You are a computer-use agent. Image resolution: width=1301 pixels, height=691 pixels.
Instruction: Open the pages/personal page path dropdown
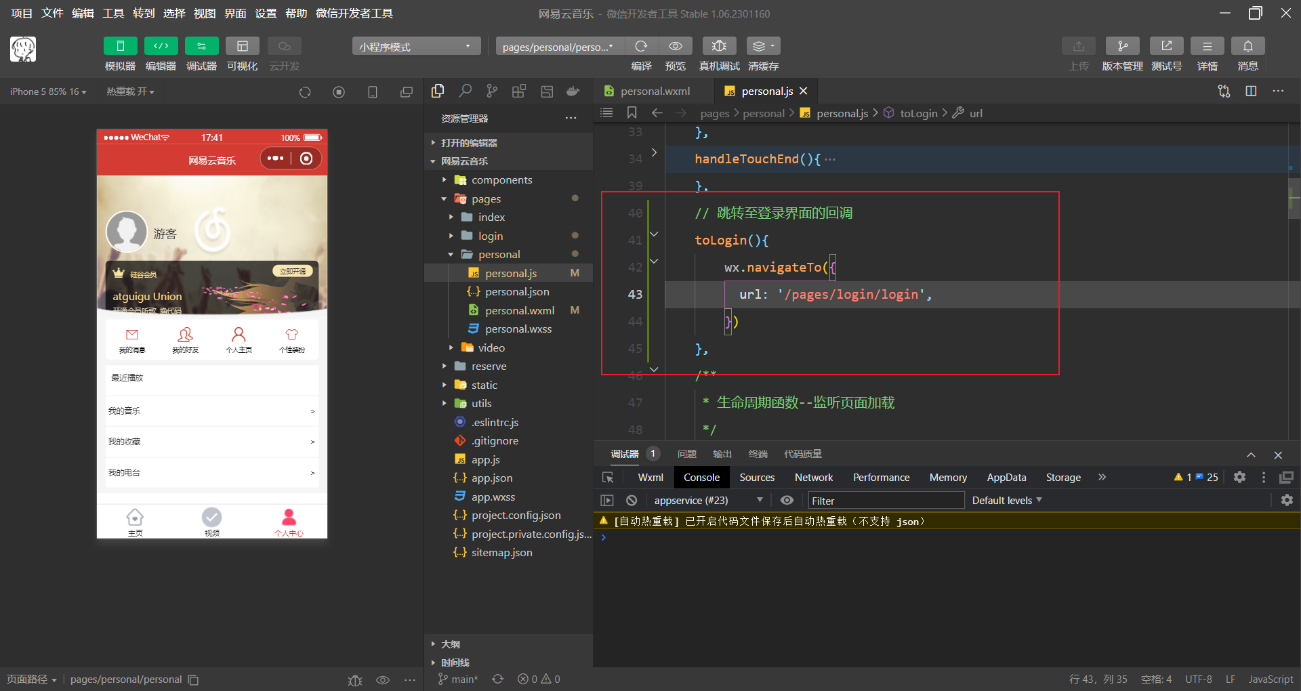click(x=559, y=46)
